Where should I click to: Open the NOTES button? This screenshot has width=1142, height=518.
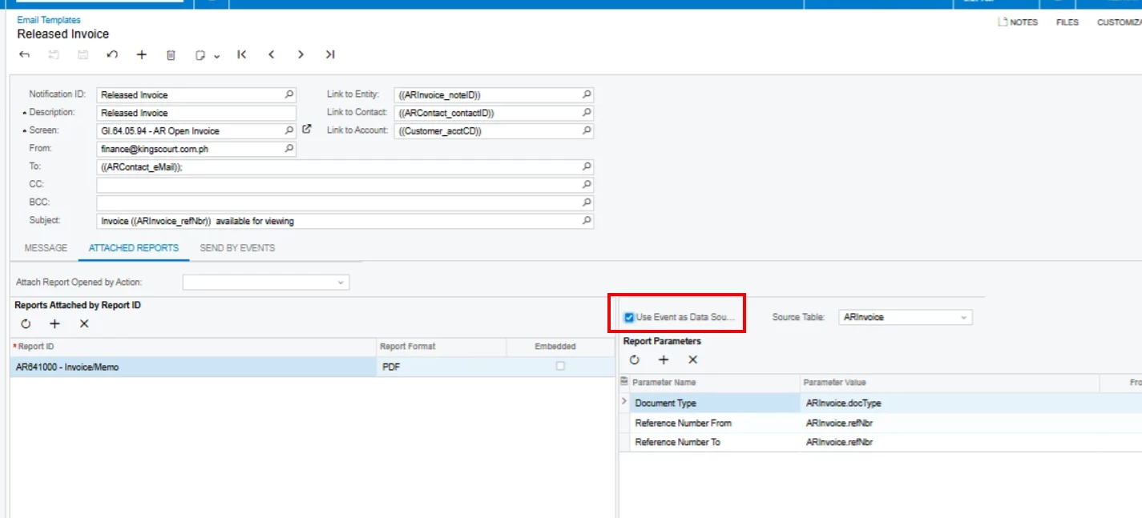click(1018, 22)
